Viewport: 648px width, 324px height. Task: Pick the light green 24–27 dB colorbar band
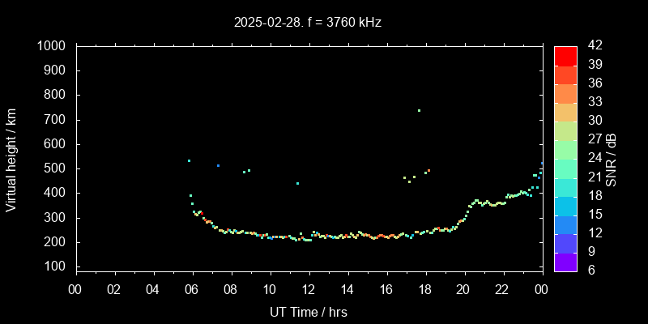click(565, 150)
